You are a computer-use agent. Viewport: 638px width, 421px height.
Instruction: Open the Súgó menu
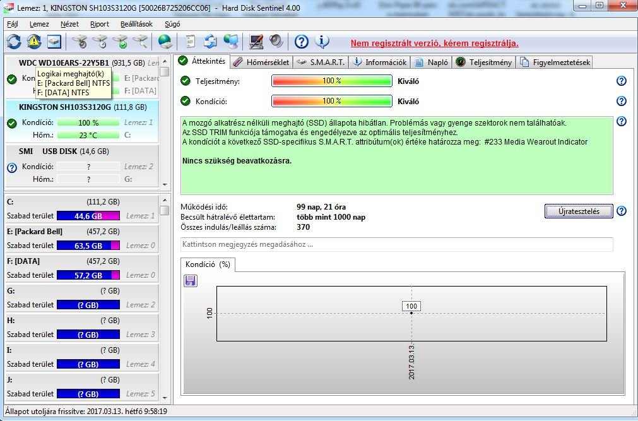click(172, 24)
